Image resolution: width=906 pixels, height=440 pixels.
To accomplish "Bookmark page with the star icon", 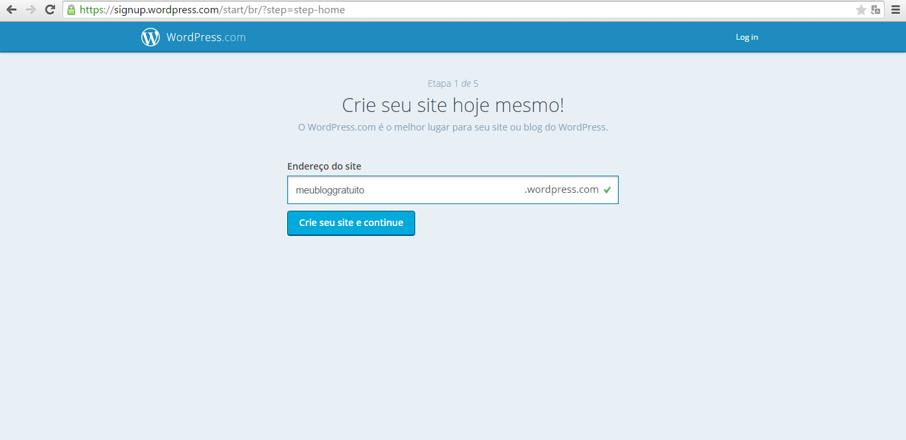I will [862, 10].
